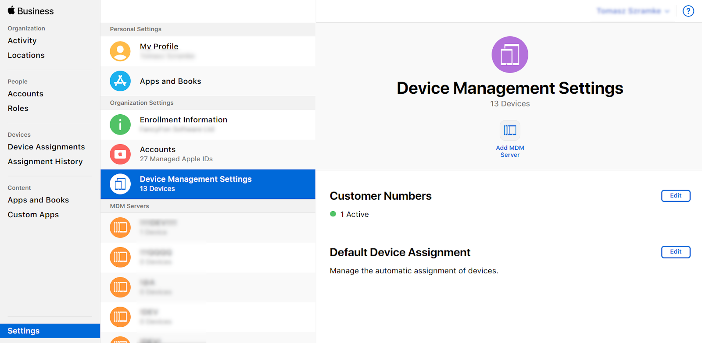The image size is (702, 343).
Task: Open Roles in sidebar
Action: (18, 108)
